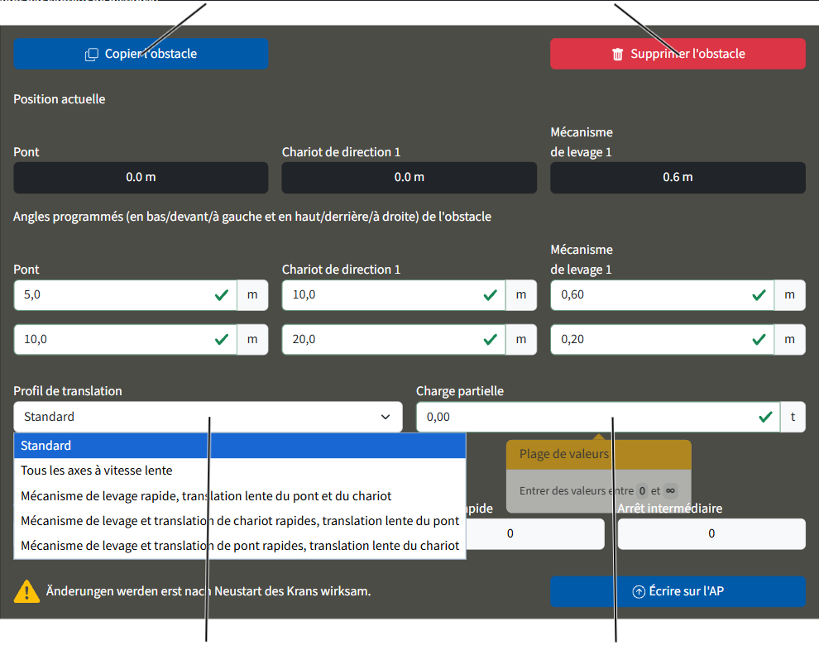Edit Mécanisme de levage 1 field 0,60
Viewport: 819px width, 645px height.
pyautogui.click(x=663, y=295)
